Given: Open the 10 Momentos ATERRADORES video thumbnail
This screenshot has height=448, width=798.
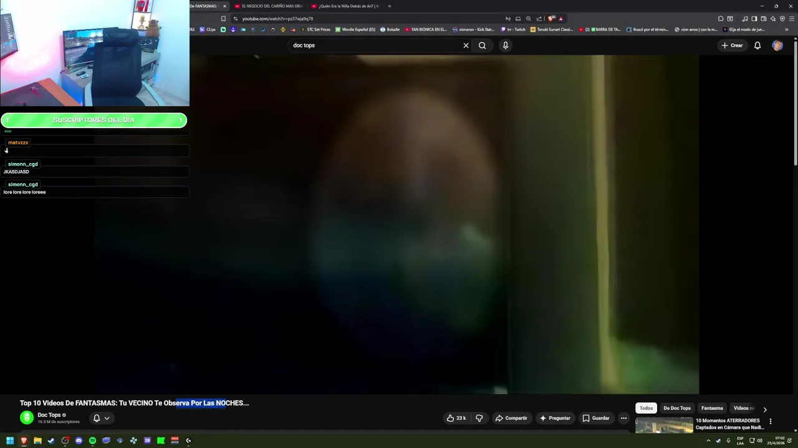Looking at the screenshot, I should [x=664, y=425].
